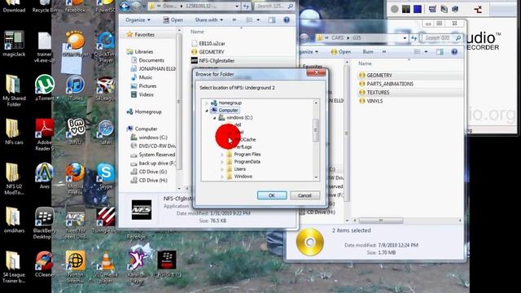Select Windows folder in Browse dialog tree
The image size is (521, 293).
click(x=243, y=177)
